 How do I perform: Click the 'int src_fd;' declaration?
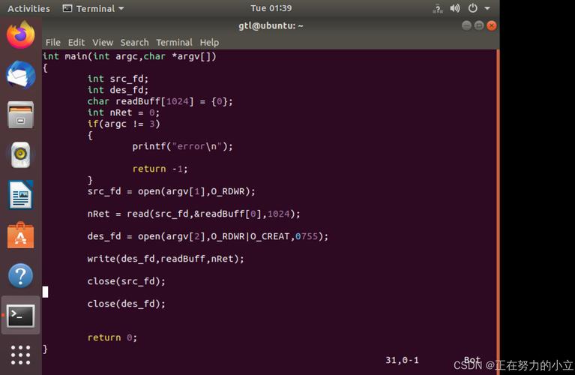(x=118, y=79)
